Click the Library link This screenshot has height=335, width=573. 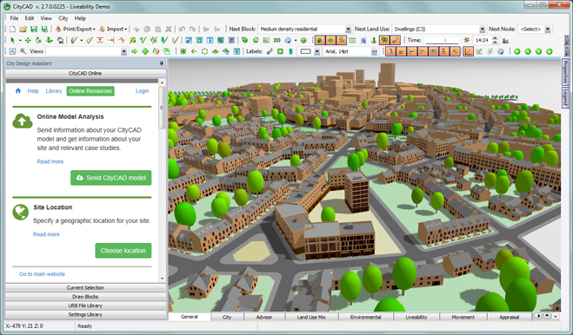pos(54,91)
